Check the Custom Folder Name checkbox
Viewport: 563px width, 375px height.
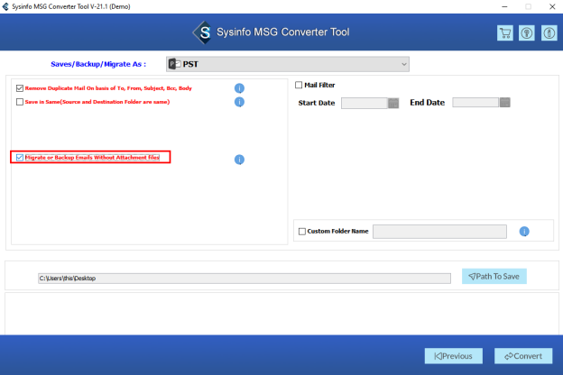302,232
